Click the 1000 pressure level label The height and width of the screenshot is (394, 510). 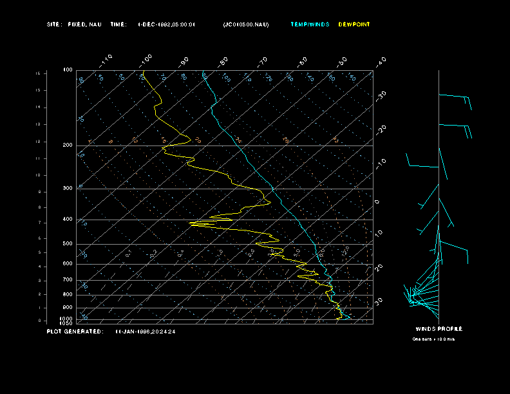[66, 319]
